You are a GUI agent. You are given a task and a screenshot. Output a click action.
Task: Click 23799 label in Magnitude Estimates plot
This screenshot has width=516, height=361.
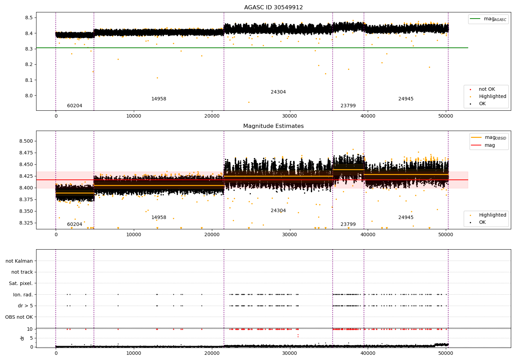[x=348, y=225]
